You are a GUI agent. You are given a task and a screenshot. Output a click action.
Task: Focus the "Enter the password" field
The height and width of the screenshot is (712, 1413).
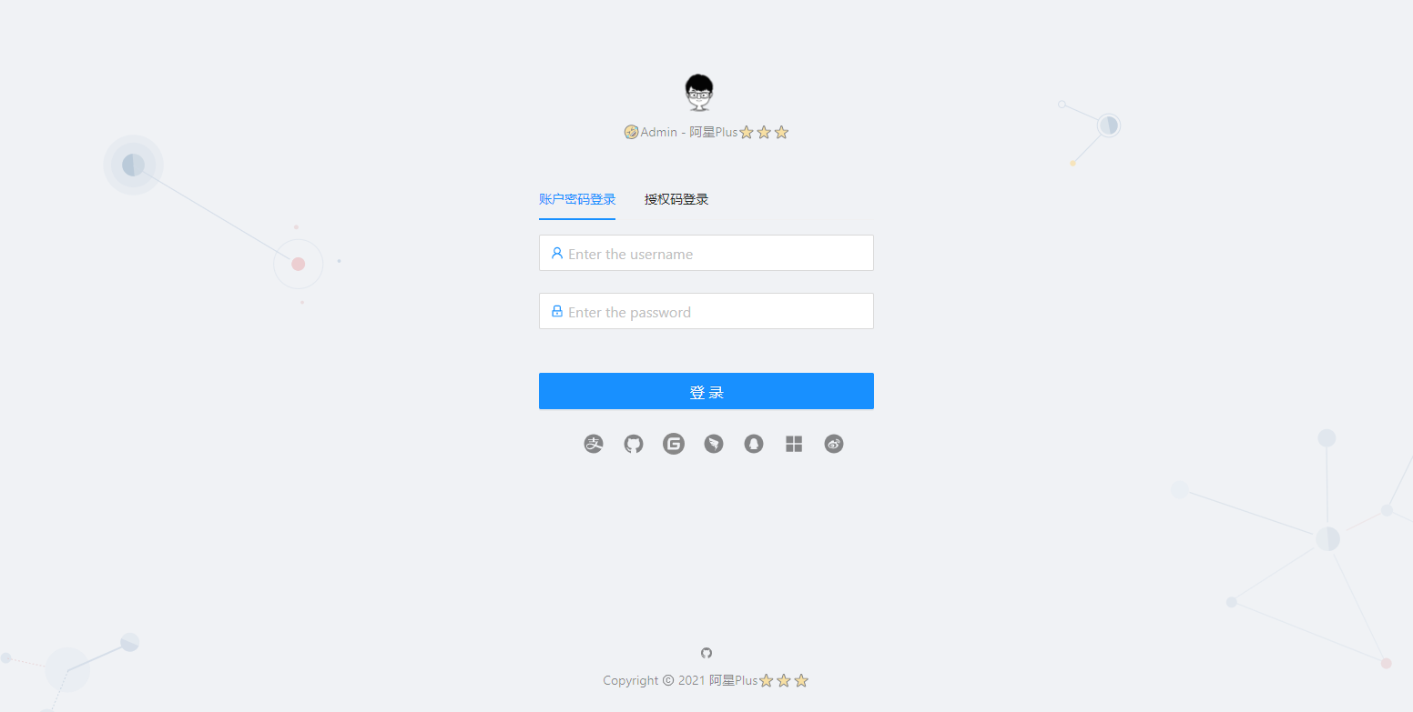(x=706, y=311)
